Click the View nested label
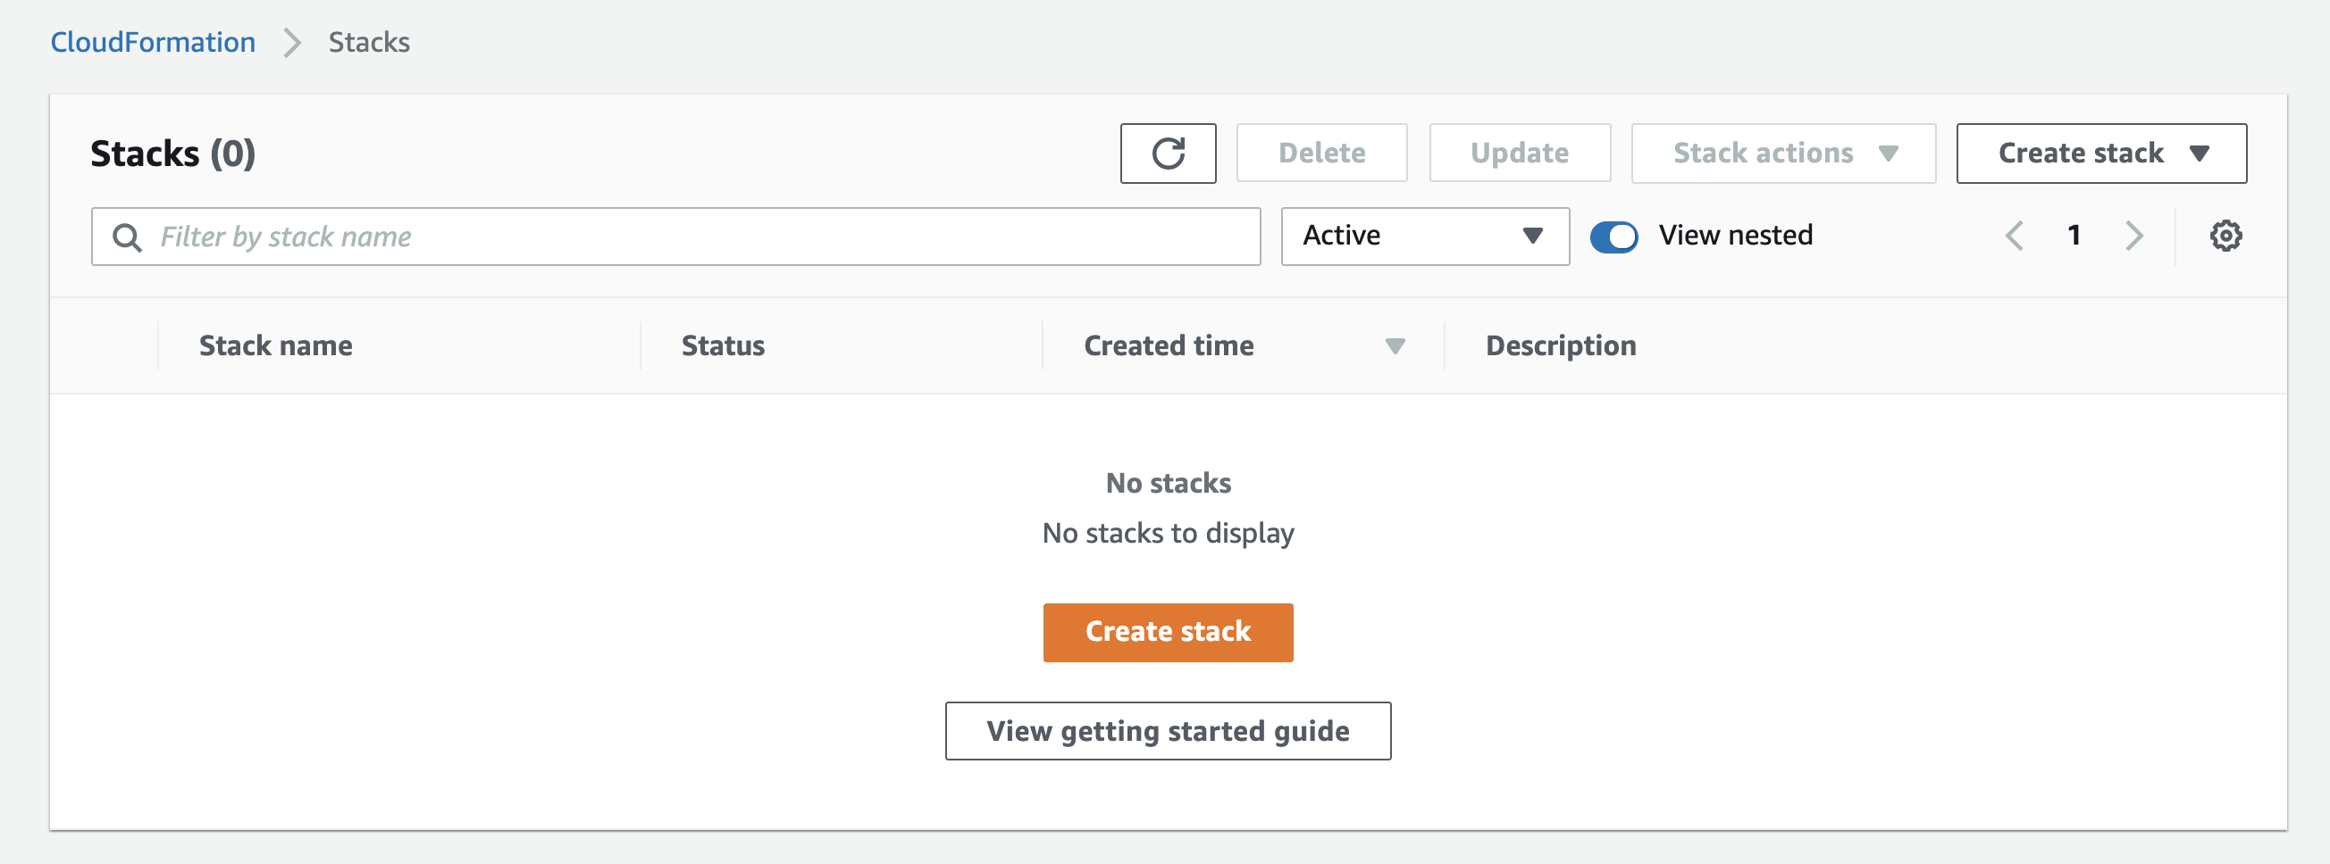This screenshot has height=864, width=2330. click(1735, 236)
